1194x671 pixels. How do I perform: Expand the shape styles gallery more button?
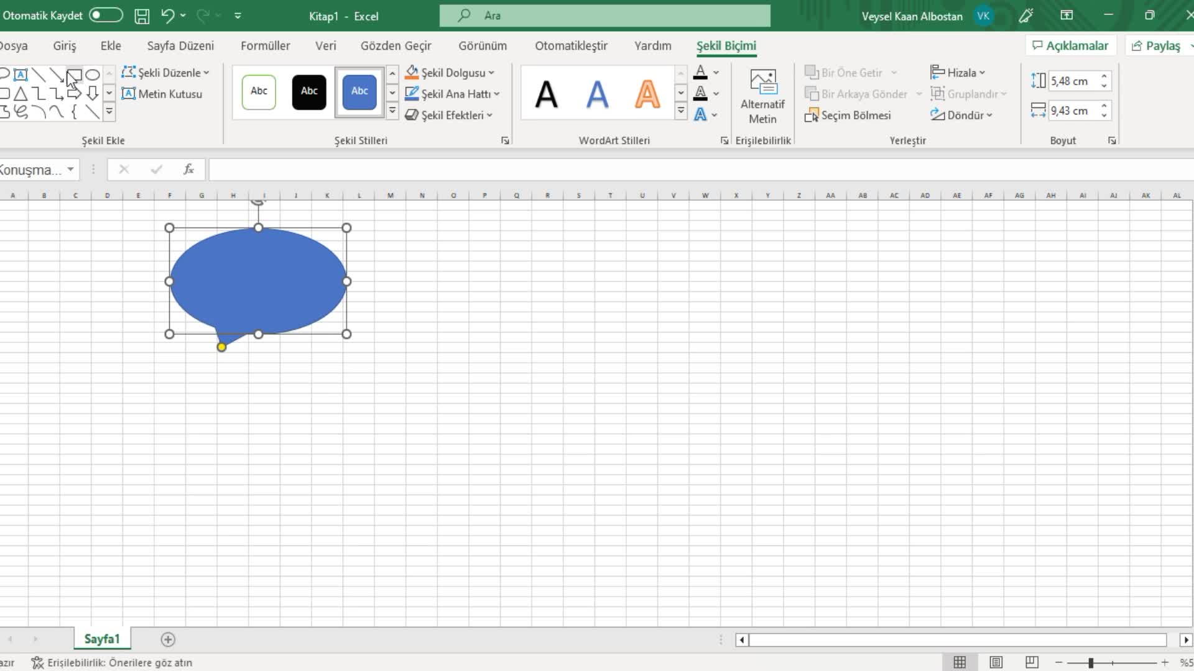point(392,111)
